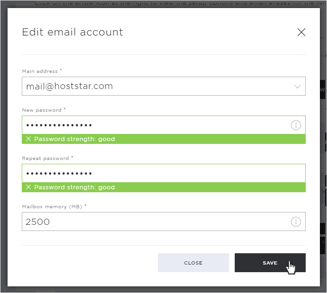Click the CLOSE button
This screenshot has width=327, height=293.
194,263
